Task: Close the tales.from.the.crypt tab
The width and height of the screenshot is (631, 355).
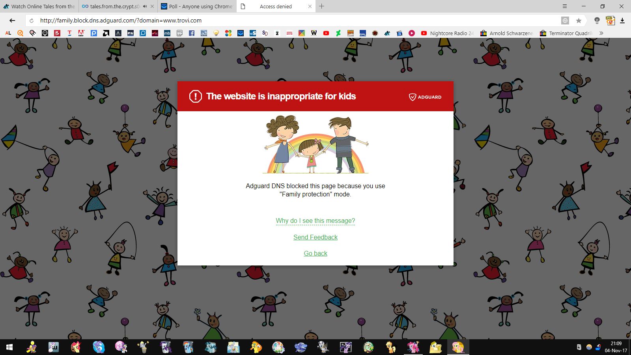Action: [x=152, y=6]
